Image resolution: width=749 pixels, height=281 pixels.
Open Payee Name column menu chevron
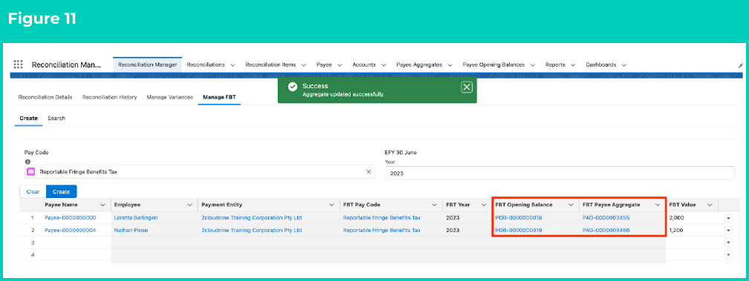click(x=103, y=205)
